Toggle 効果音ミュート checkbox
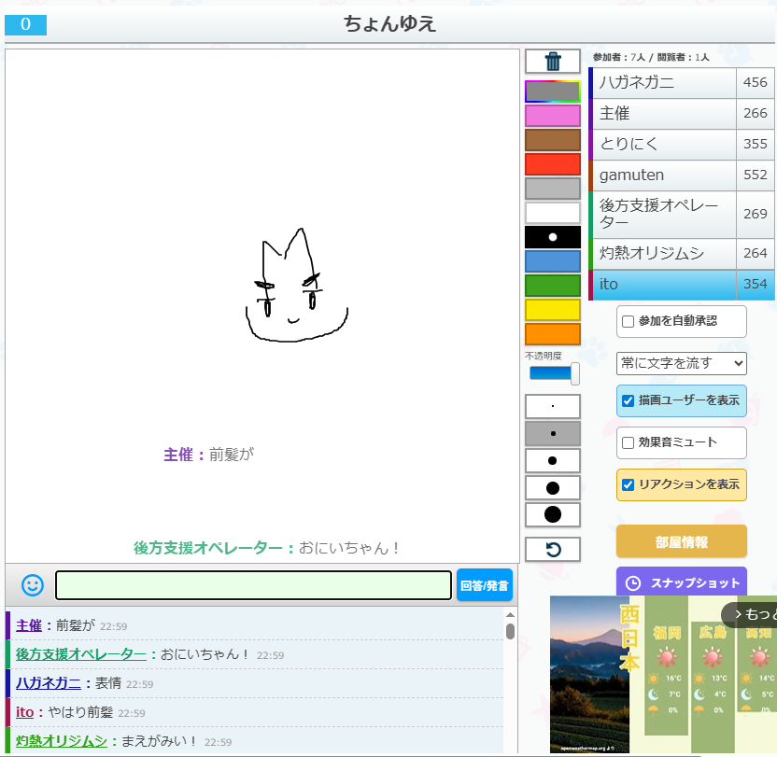This screenshot has height=757, width=777. 629,443
